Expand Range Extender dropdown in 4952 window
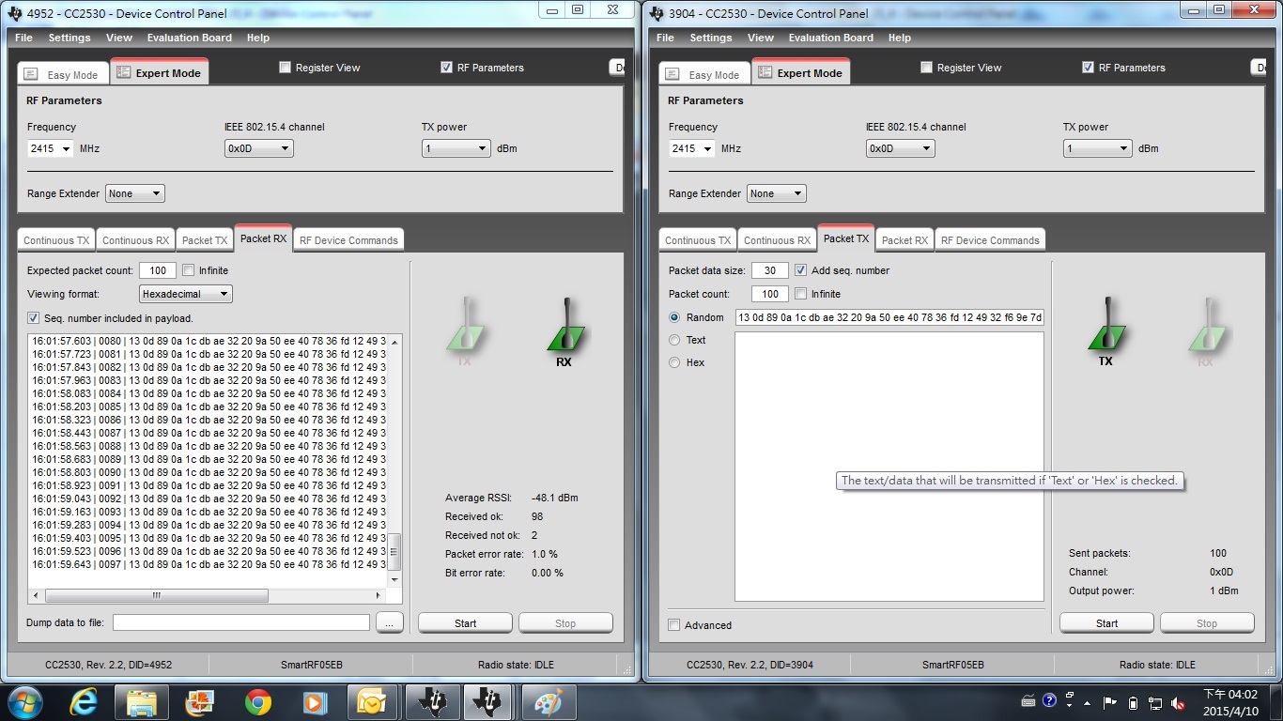 [x=134, y=193]
